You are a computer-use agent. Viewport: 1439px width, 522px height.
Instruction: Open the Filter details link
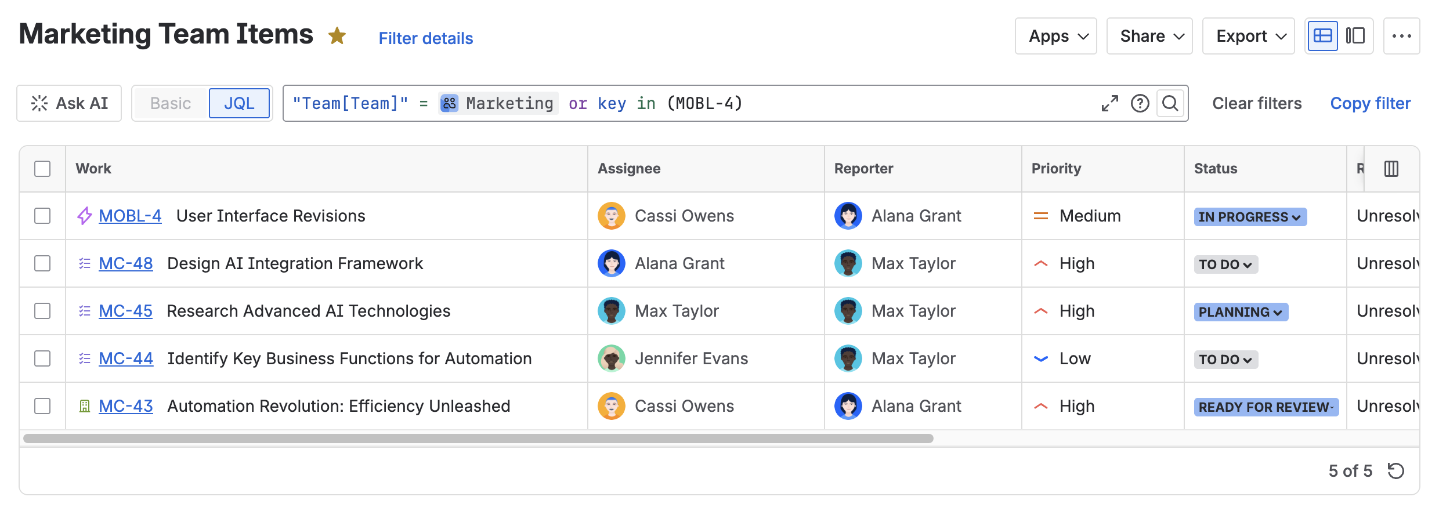(425, 38)
